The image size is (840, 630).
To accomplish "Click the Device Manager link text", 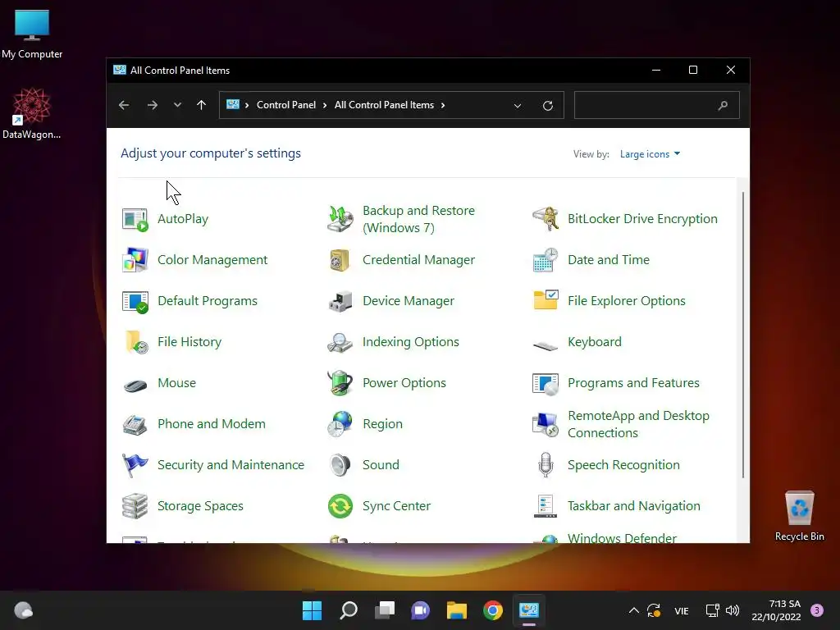I will coord(409,301).
